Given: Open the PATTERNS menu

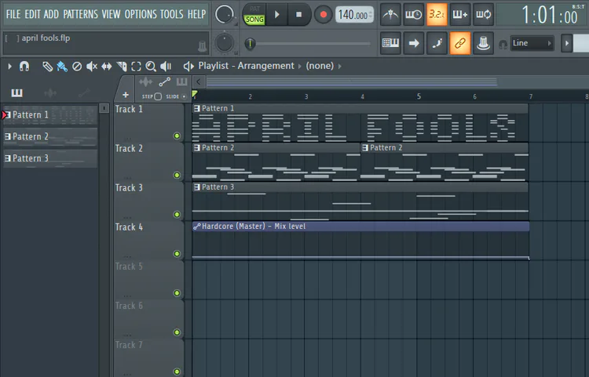Looking at the screenshot, I should 80,14.
